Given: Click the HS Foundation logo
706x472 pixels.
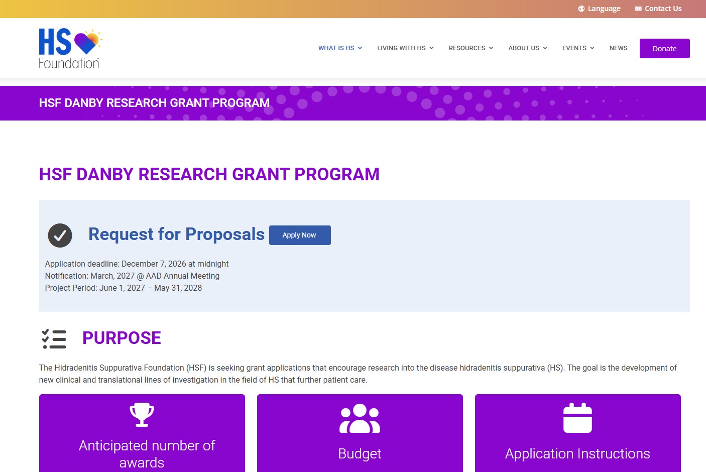Looking at the screenshot, I should click(x=70, y=48).
